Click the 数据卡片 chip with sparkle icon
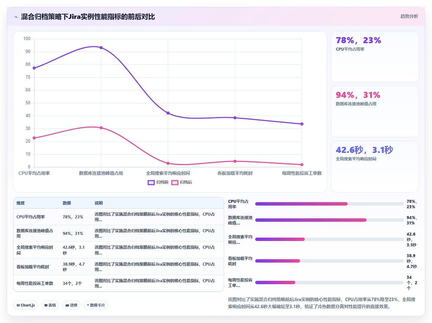The height and width of the screenshot is (323, 432). click(96, 305)
